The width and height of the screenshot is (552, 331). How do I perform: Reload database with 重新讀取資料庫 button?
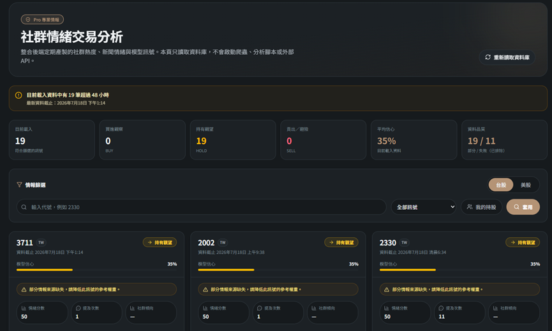click(x=507, y=57)
